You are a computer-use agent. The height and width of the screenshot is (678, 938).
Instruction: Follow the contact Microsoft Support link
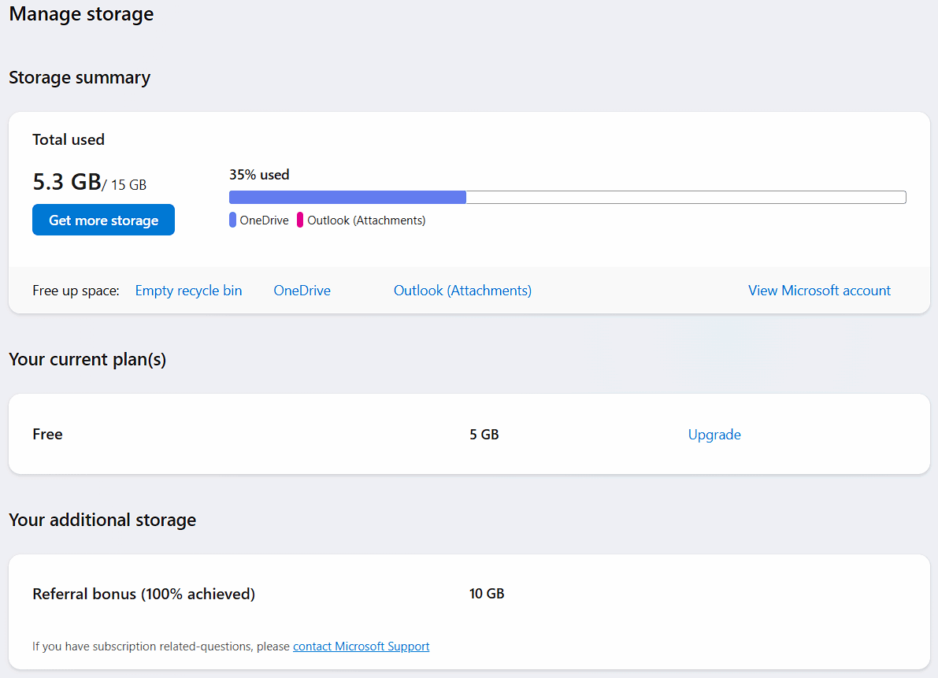tap(361, 647)
